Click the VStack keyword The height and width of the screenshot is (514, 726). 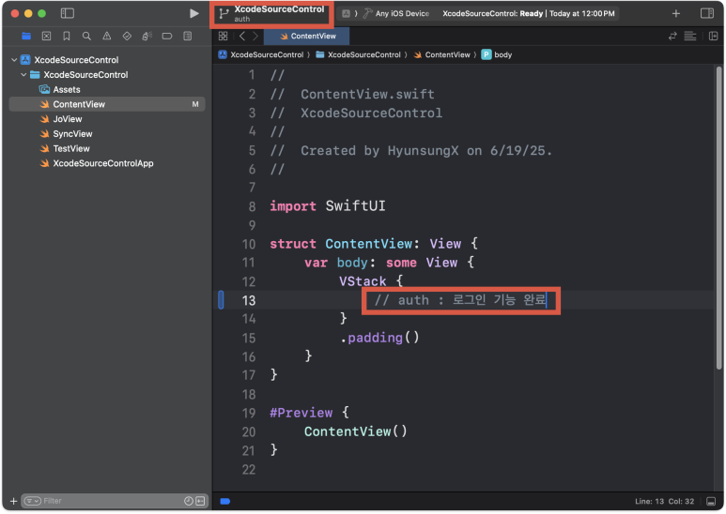coord(363,281)
